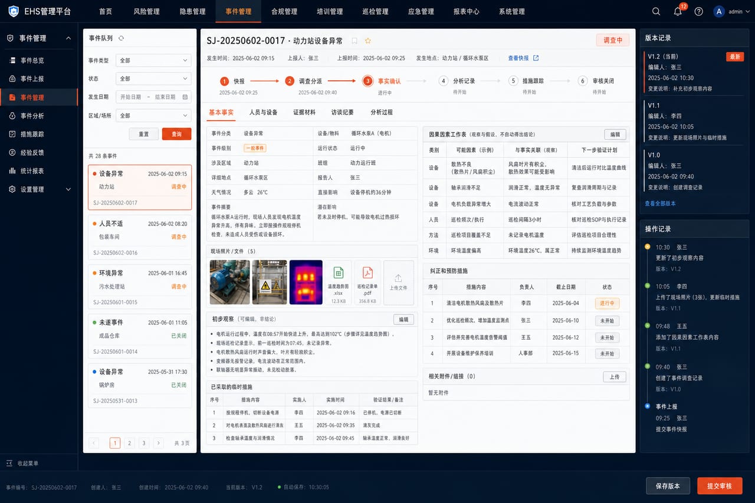Screen dimensions: 755x503
Task: Star the incident as favorite
Action: [368, 41]
